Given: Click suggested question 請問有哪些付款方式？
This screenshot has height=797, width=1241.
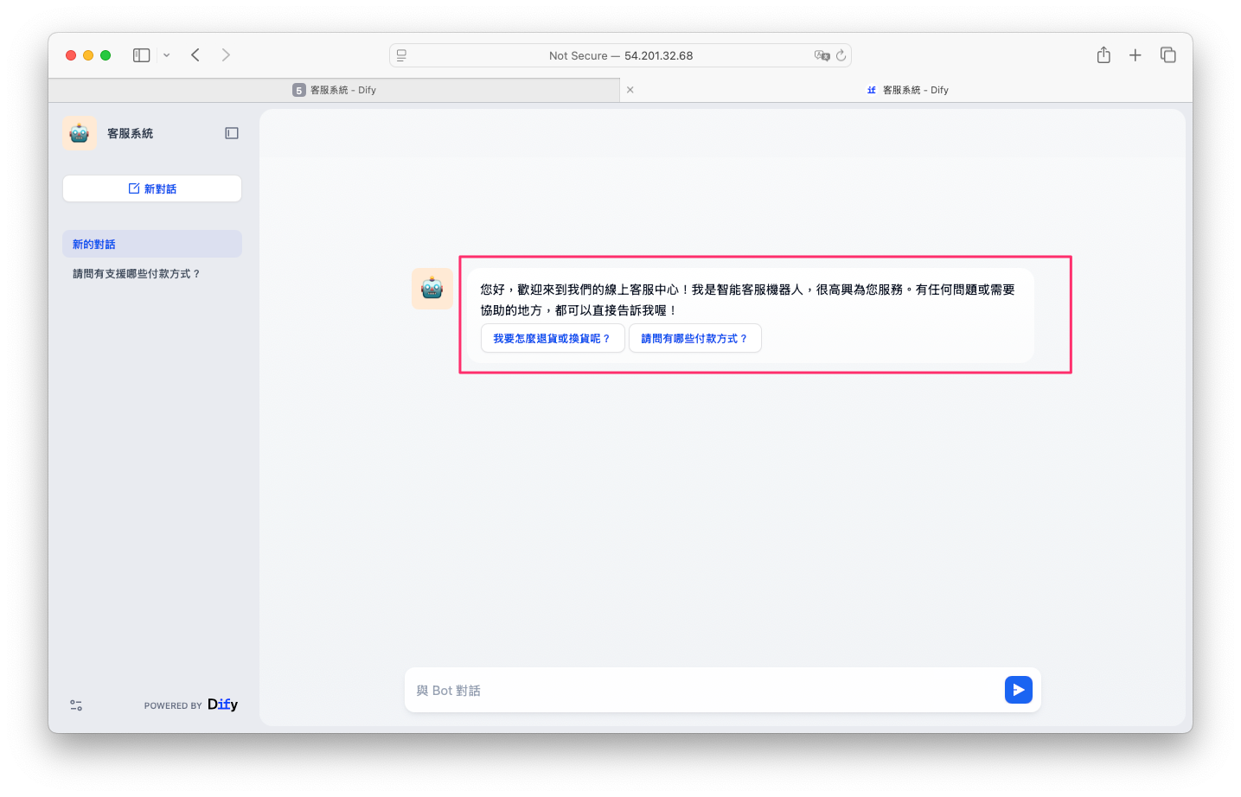Looking at the screenshot, I should coord(694,339).
